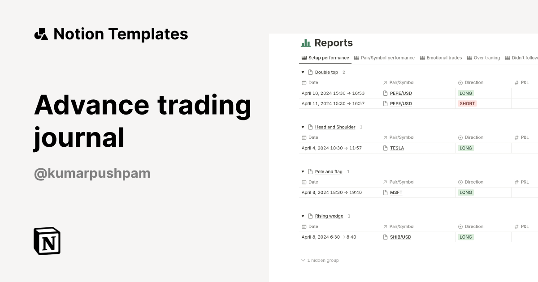This screenshot has width=538, height=282.
Task: Click the table icon before Emotional trades
Action: point(422,57)
